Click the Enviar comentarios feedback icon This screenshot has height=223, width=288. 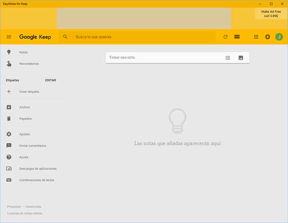coord(9,146)
